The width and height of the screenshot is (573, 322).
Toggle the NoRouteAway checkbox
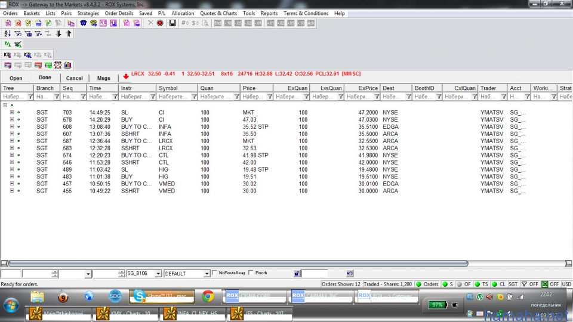point(214,273)
